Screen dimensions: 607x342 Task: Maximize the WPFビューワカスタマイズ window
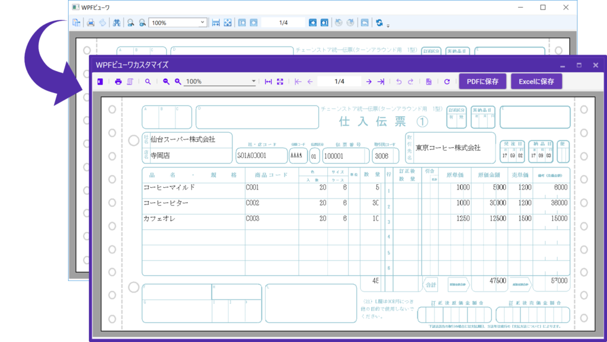point(579,65)
